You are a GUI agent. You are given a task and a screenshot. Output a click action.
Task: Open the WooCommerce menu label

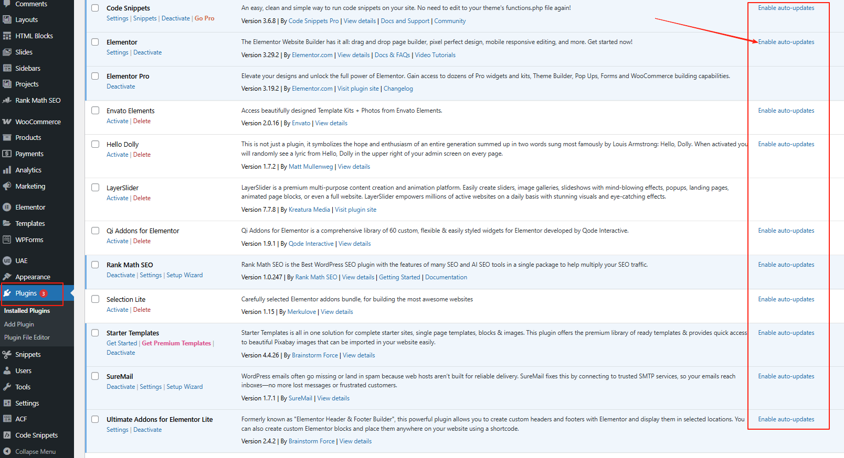(x=38, y=122)
